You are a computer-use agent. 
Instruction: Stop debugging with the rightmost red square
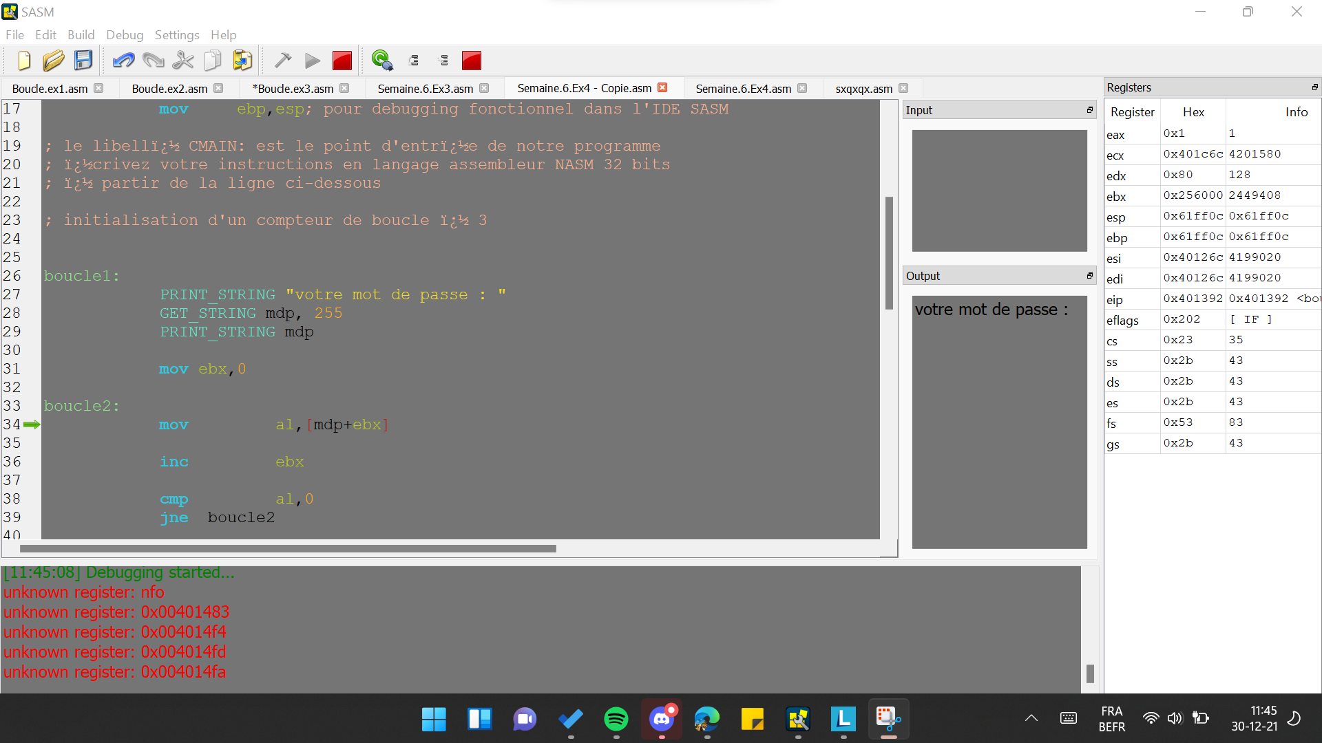tap(472, 61)
